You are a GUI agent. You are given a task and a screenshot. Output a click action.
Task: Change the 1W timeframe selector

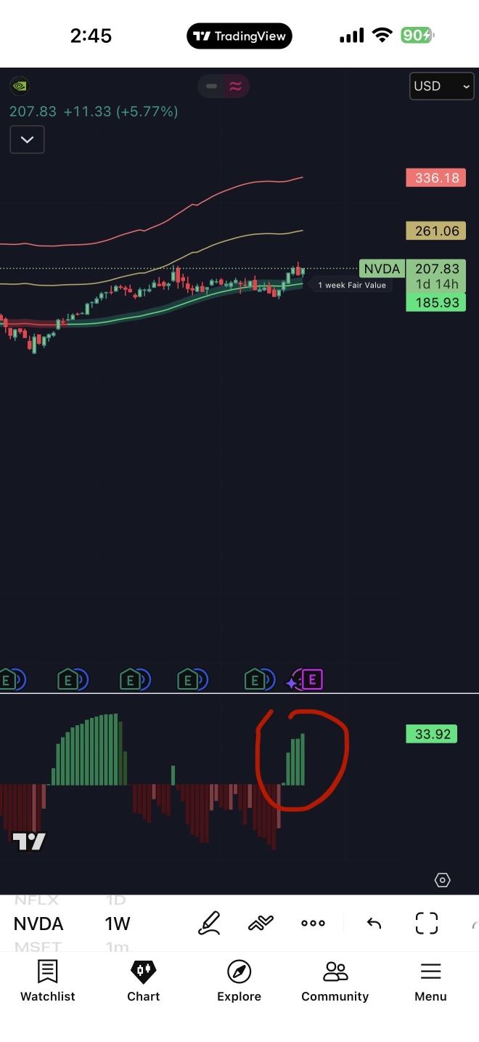pyautogui.click(x=118, y=924)
